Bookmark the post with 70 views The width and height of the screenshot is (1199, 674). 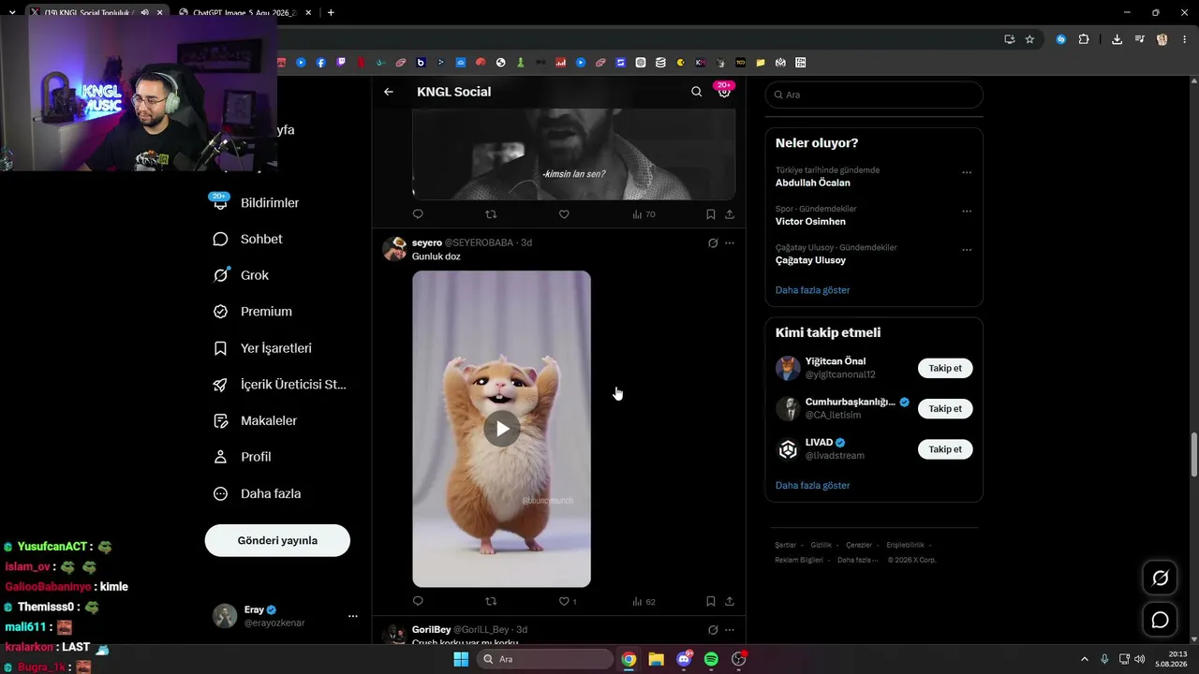(x=711, y=214)
